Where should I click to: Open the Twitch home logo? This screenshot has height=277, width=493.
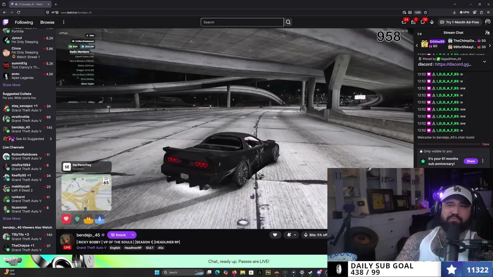(5, 22)
